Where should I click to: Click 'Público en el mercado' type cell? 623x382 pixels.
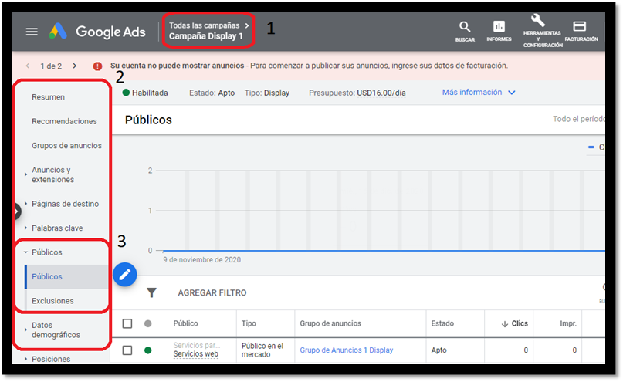point(262,350)
